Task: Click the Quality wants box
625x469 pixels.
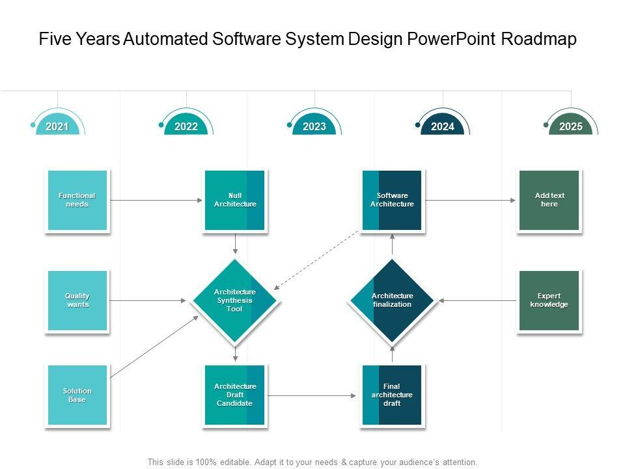Action: [x=77, y=300]
